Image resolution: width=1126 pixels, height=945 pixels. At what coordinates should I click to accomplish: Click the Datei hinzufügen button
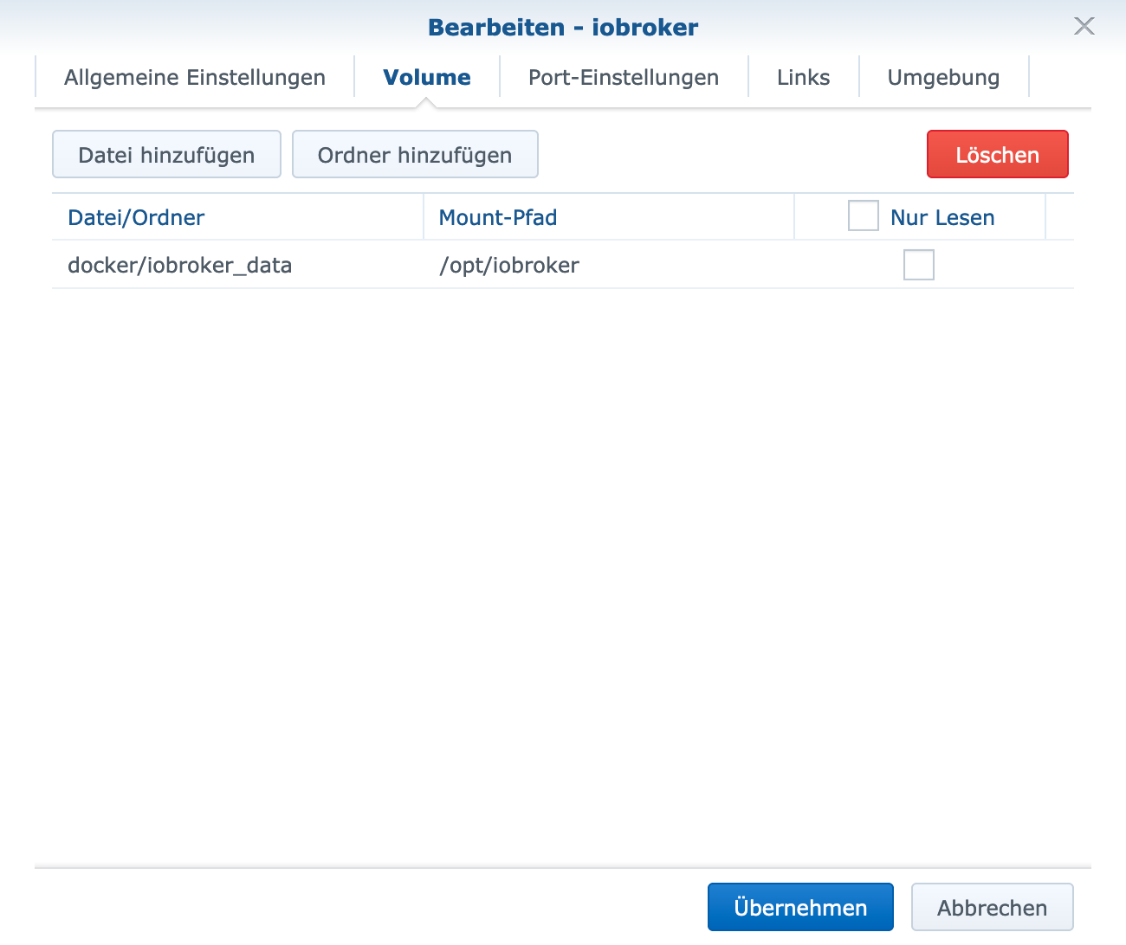click(x=166, y=154)
